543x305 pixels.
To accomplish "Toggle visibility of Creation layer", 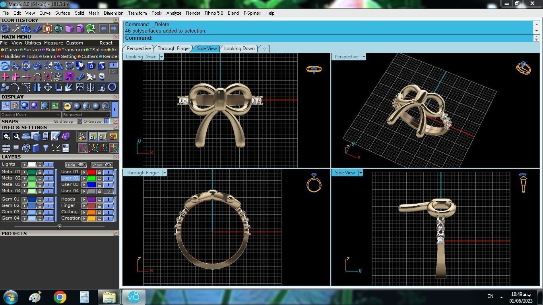I will (x=108, y=218).
